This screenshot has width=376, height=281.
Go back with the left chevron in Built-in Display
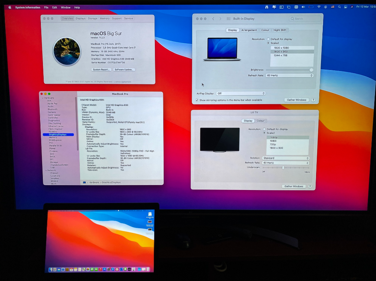click(213, 19)
